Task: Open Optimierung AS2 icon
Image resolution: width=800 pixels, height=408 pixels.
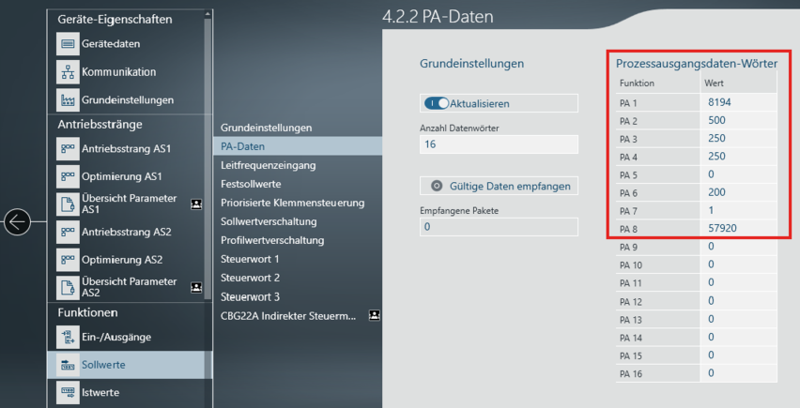Action: pos(68,260)
